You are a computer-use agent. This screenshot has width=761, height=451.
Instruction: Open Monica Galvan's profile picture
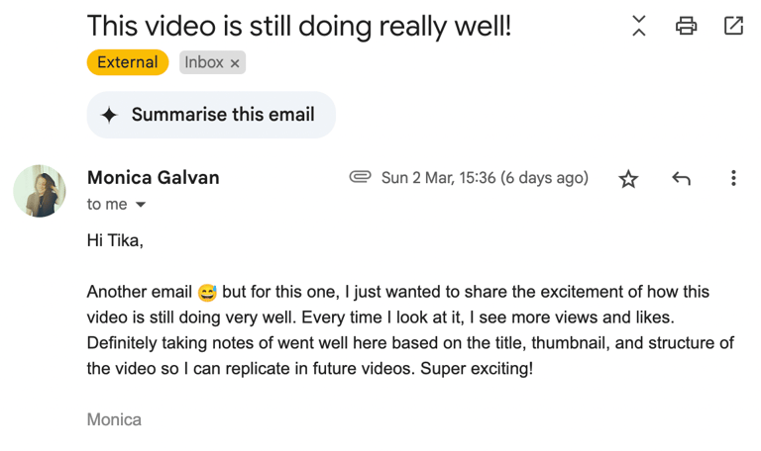coord(40,191)
